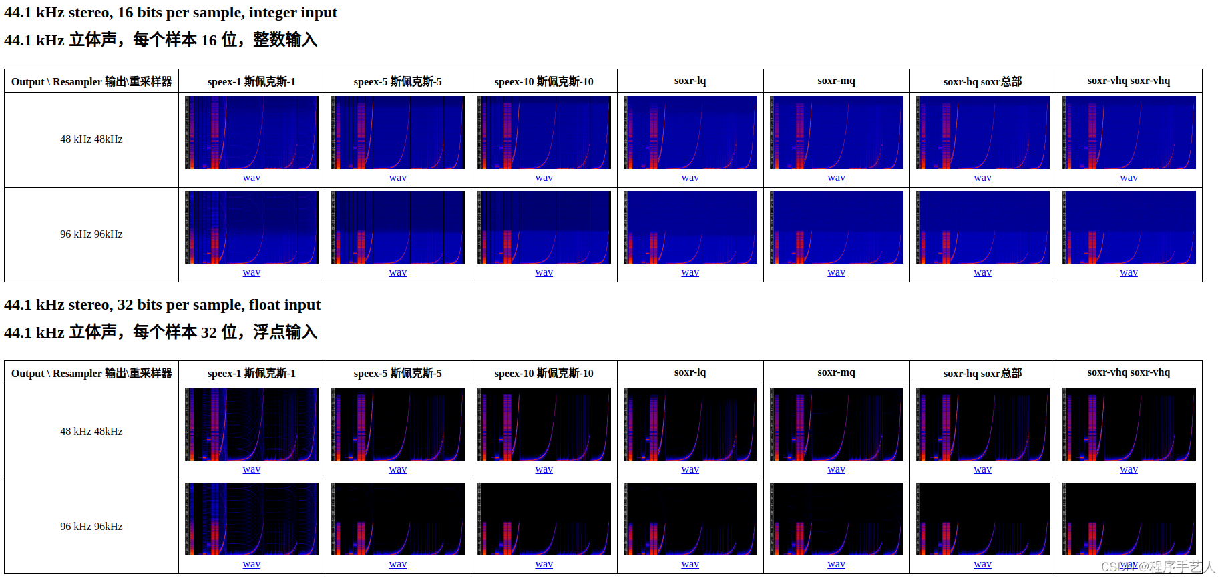View soxr-vhq 48 kHz spectrogram in float input table
Screen dimensions: 1226x580
click(x=1129, y=424)
